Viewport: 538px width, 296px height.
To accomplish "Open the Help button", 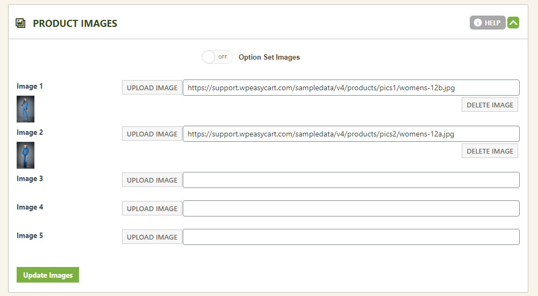I will pos(487,23).
